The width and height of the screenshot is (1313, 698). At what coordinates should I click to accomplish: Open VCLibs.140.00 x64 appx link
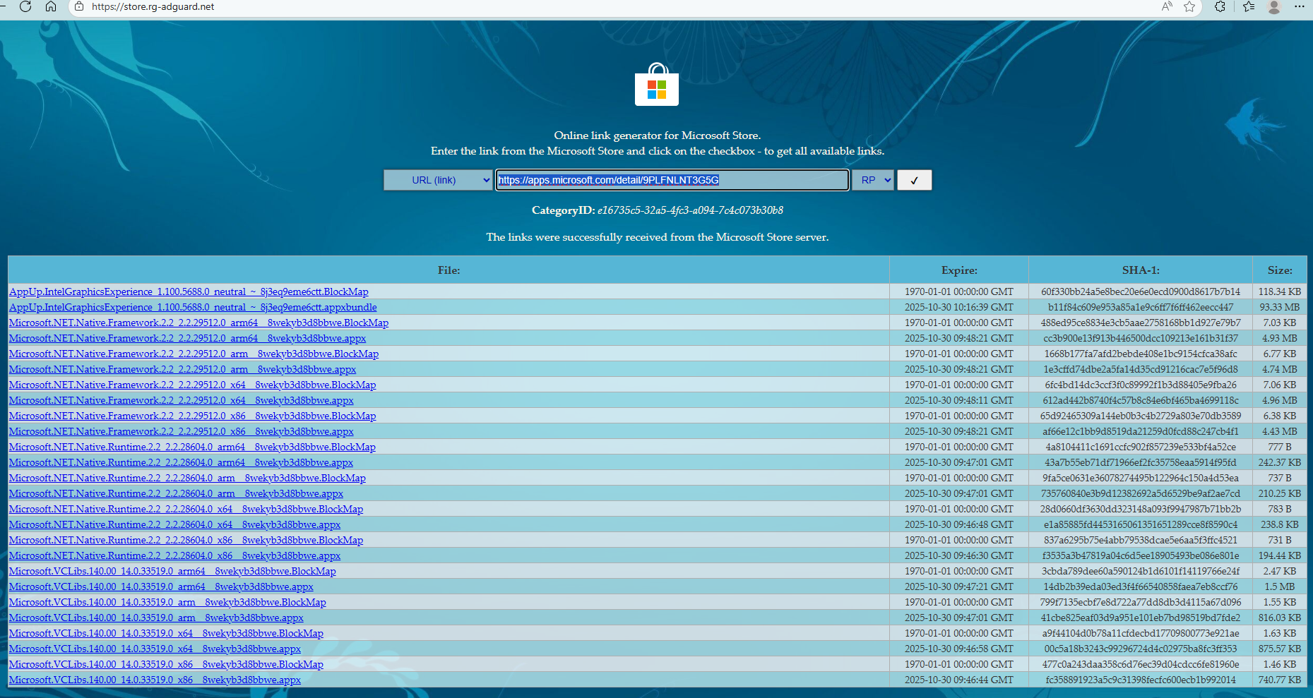click(155, 649)
